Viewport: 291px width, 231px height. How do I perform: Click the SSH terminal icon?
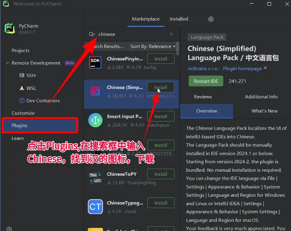tap(22, 75)
